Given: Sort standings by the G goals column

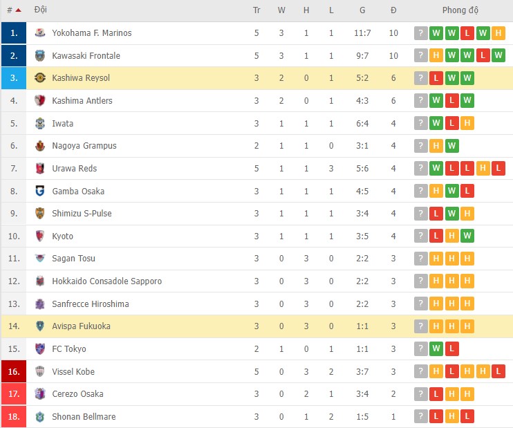Looking at the screenshot, I should coord(362,10).
